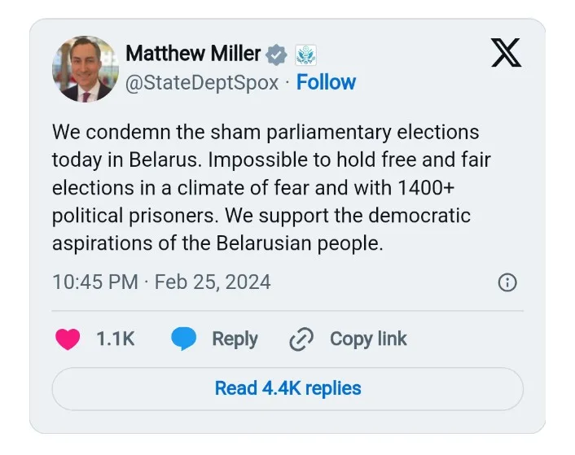Open the @StateDeptSpox handle link

coord(202,82)
